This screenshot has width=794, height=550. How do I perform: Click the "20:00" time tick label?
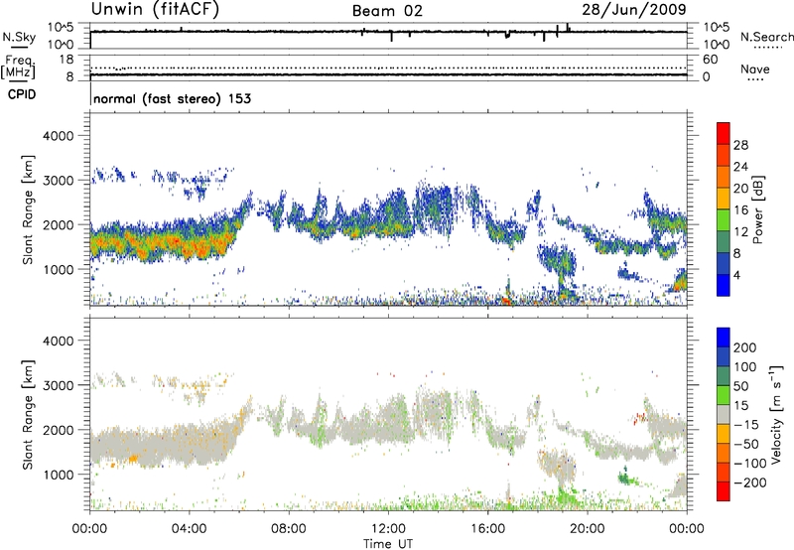[x=587, y=529]
